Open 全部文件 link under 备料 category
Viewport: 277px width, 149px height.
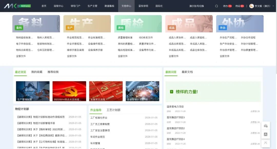pos(21,56)
